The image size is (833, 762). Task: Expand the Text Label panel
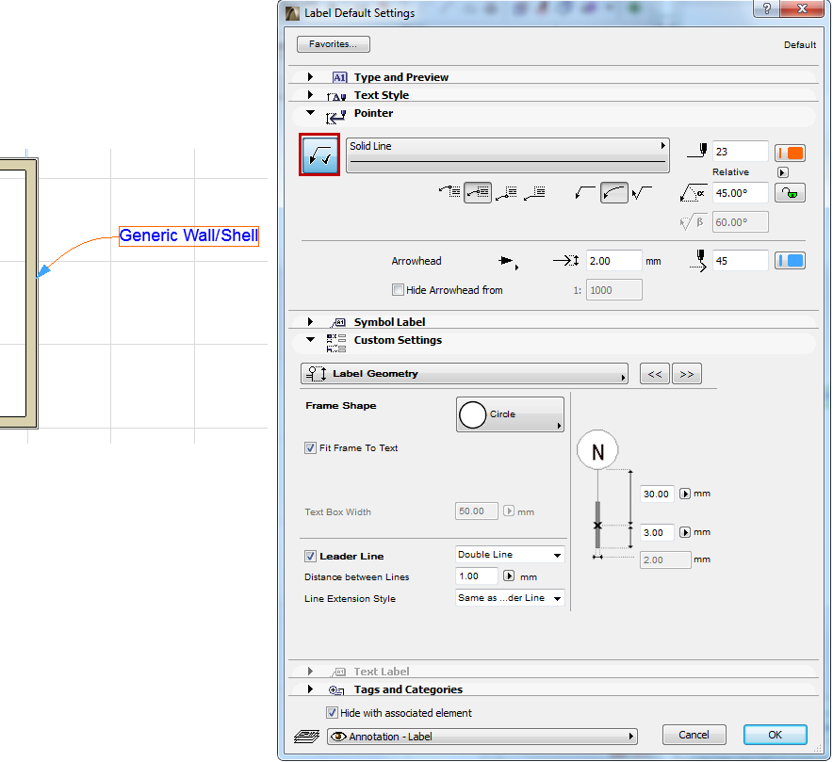tap(310, 672)
